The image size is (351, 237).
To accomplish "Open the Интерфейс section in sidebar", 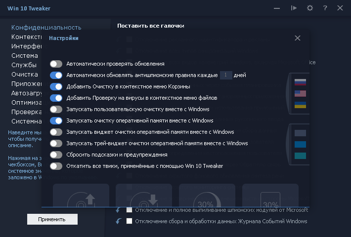I will pyautogui.click(x=26, y=46).
